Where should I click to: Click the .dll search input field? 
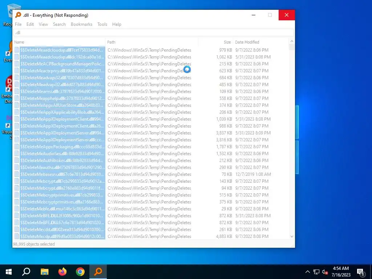pos(154,33)
